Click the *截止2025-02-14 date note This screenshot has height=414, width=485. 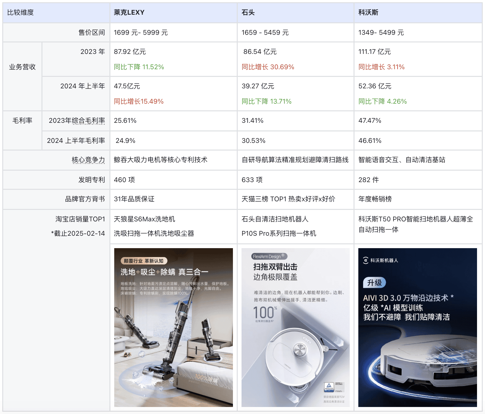pos(78,233)
